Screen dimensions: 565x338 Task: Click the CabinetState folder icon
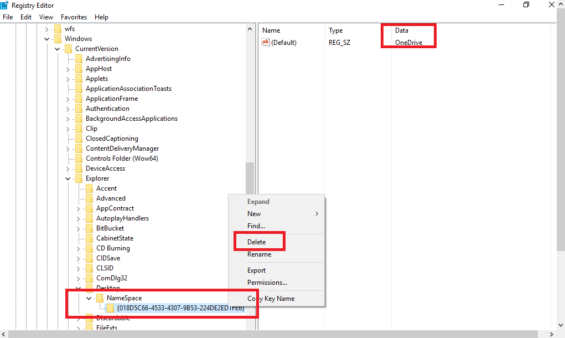pyautogui.click(x=90, y=238)
